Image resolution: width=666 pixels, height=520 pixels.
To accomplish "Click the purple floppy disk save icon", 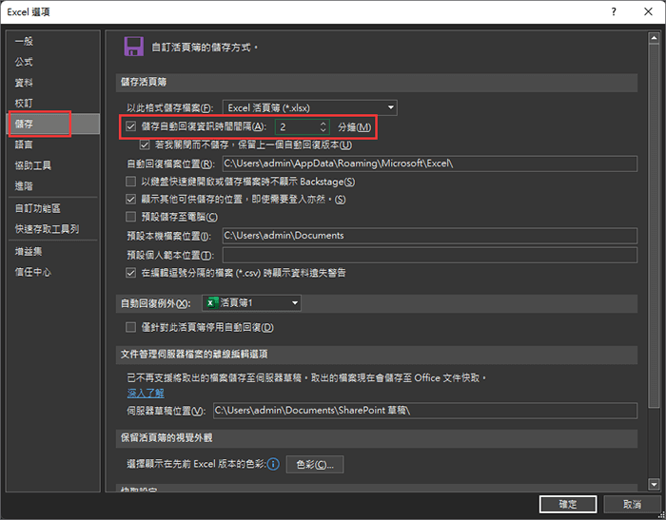I will [x=133, y=47].
